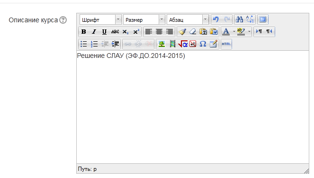The width and height of the screenshot is (314, 178).
Task: Set left-to-right text direction
Action: tap(259, 32)
